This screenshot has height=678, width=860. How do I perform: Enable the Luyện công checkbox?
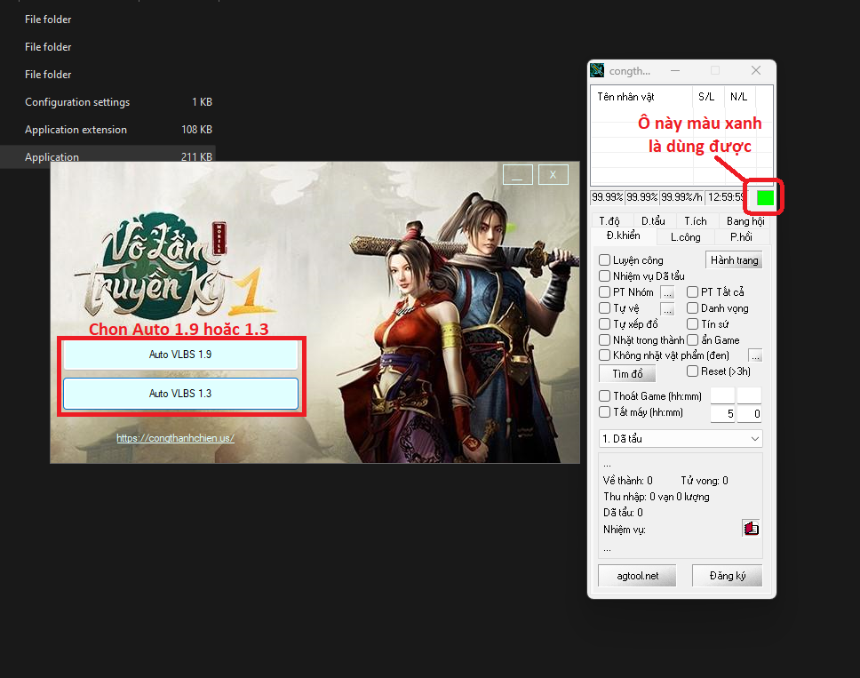coord(605,260)
